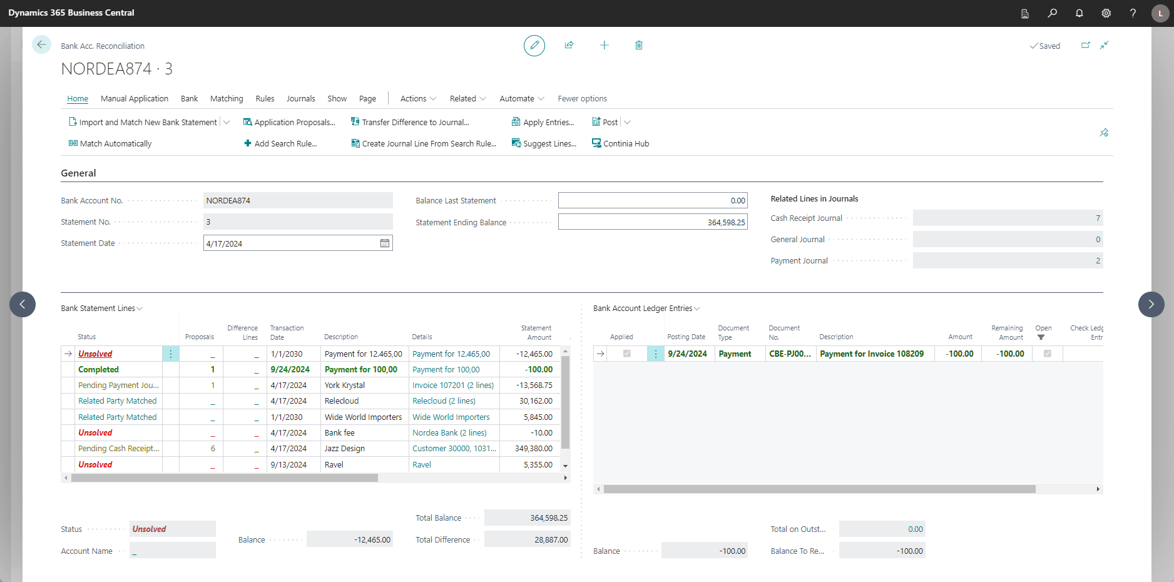Viewport: 1174px width, 582px height.
Task: Expand the Related menu
Action: tap(467, 98)
